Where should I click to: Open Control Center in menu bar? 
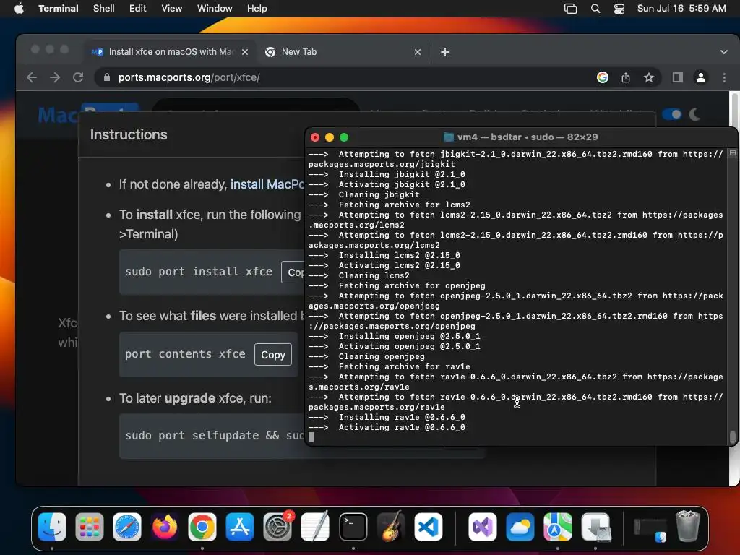coord(619,9)
